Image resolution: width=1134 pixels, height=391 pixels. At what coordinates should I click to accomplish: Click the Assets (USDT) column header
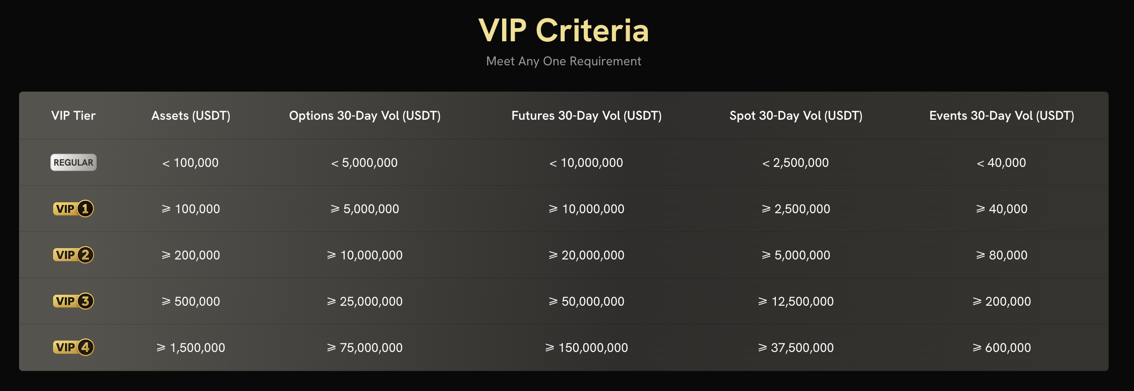pos(191,116)
